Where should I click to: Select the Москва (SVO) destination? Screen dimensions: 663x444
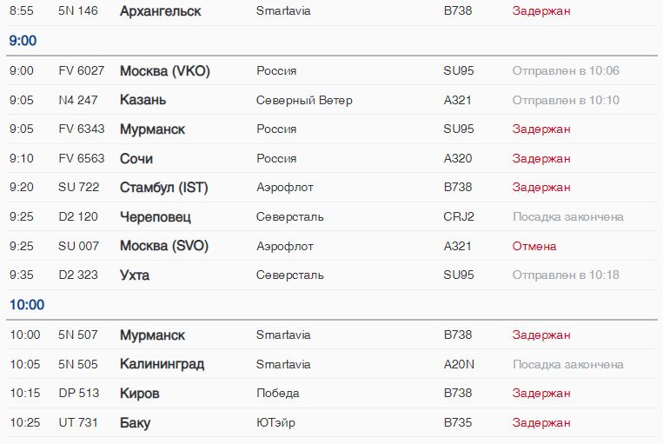tap(164, 246)
